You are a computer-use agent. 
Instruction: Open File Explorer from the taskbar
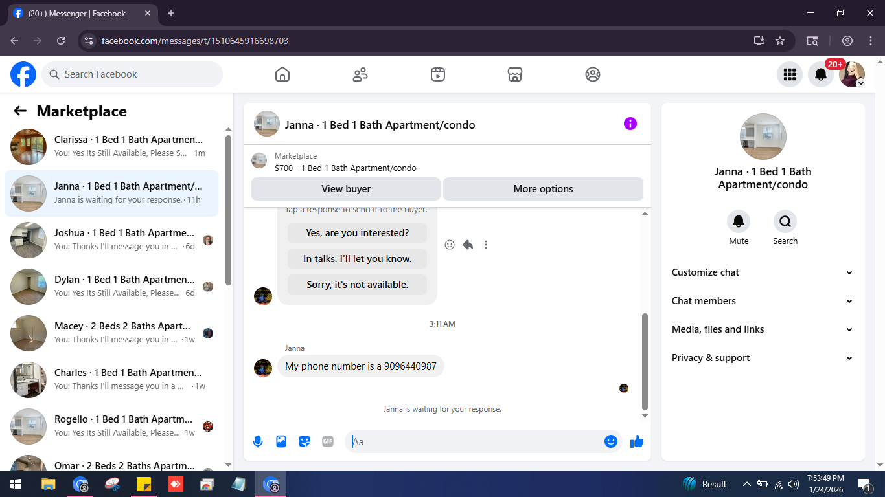48,484
